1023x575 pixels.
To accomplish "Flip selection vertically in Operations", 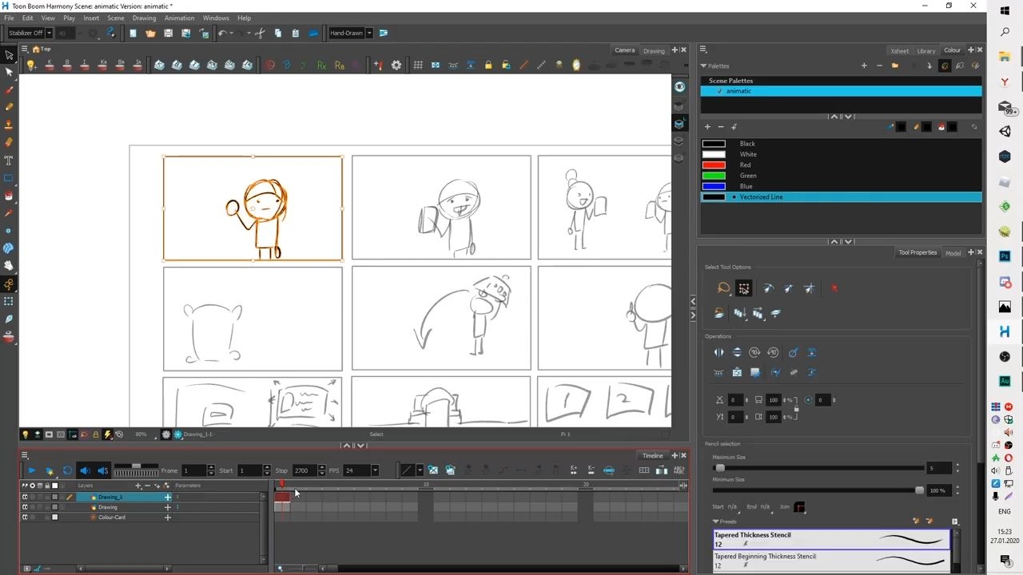I will coord(736,352).
